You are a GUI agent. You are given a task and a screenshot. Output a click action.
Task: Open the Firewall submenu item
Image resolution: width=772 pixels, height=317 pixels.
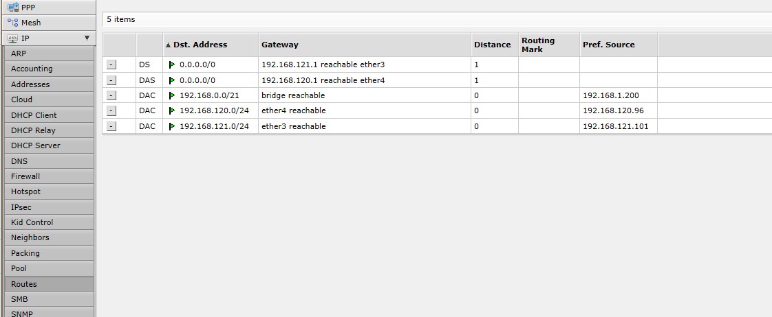pyautogui.click(x=25, y=176)
